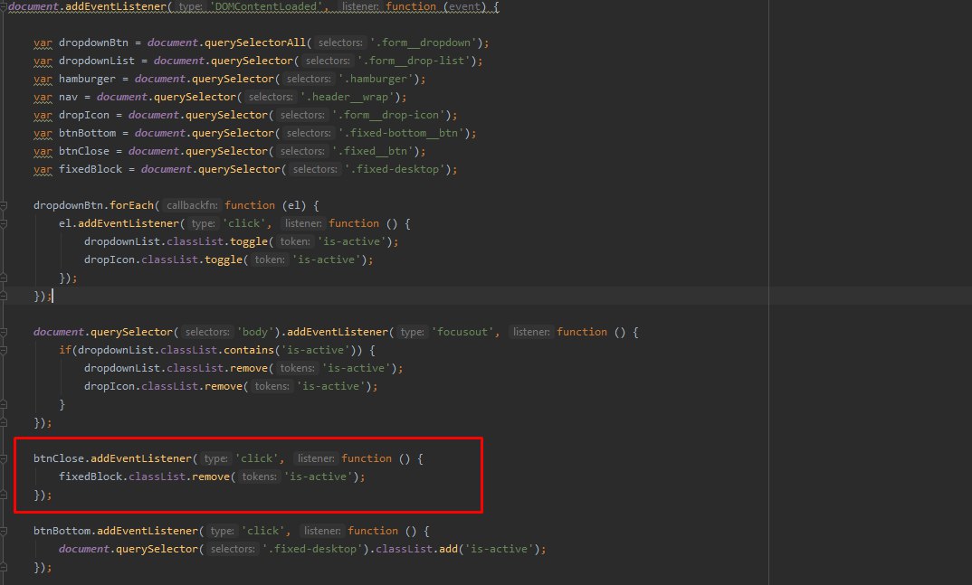Click the 'btnBottom' variable declaration name
972x585 pixels.
pyautogui.click(x=88, y=133)
